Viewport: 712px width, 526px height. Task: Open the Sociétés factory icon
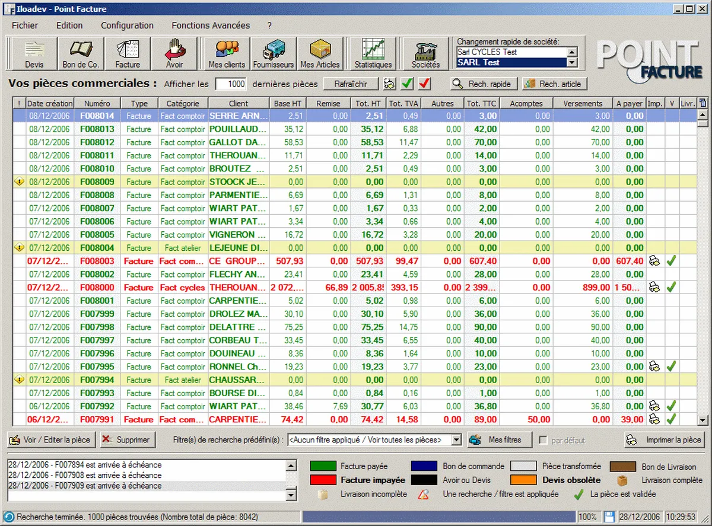coord(425,54)
